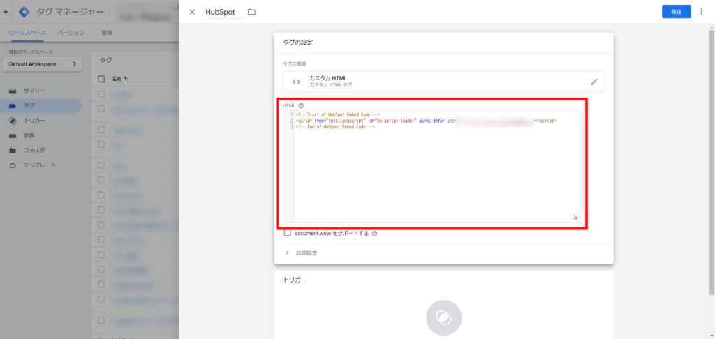
Task: Click the サマリー briefcase icon
Action: [x=13, y=91]
